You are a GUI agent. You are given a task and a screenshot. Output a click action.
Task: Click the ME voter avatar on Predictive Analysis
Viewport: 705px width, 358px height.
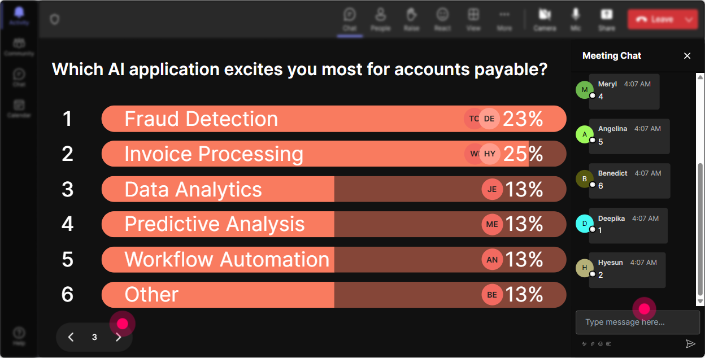[x=492, y=224]
